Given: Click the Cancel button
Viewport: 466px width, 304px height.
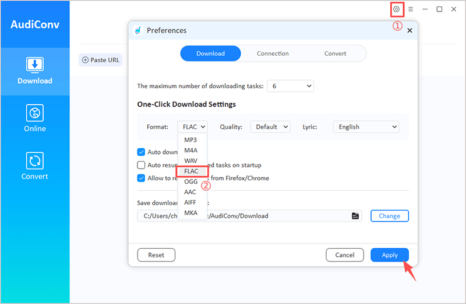Looking at the screenshot, I should point(345,255).
